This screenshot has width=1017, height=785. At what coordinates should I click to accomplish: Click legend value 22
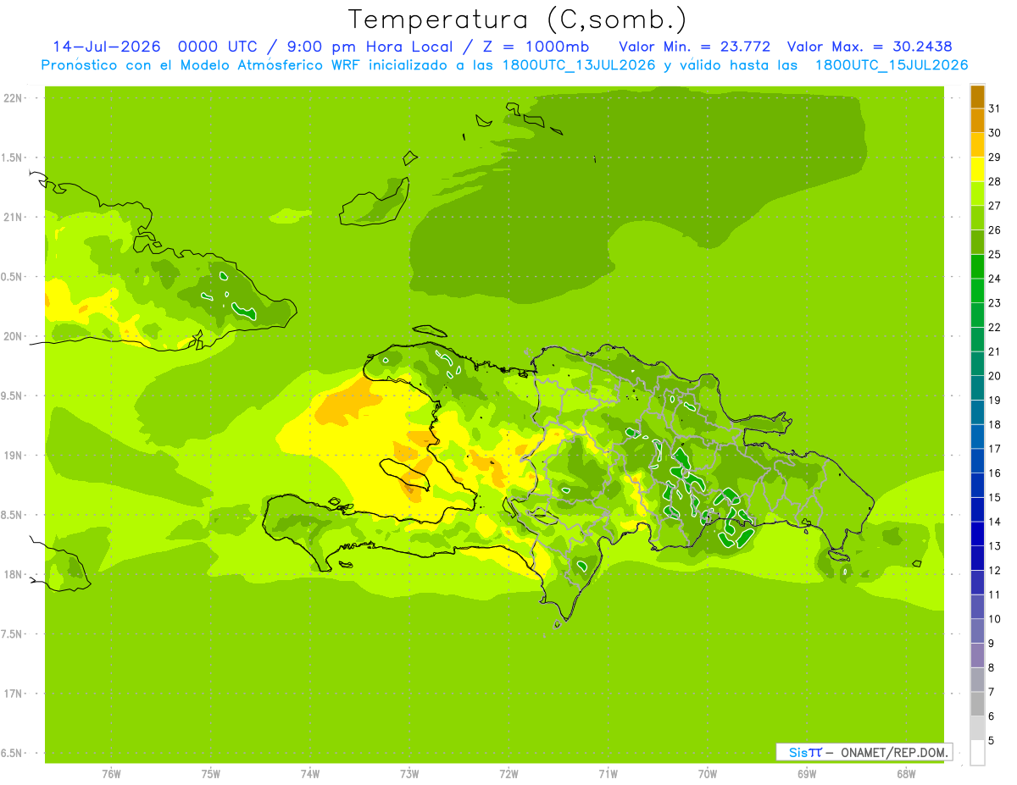[994, 327]
